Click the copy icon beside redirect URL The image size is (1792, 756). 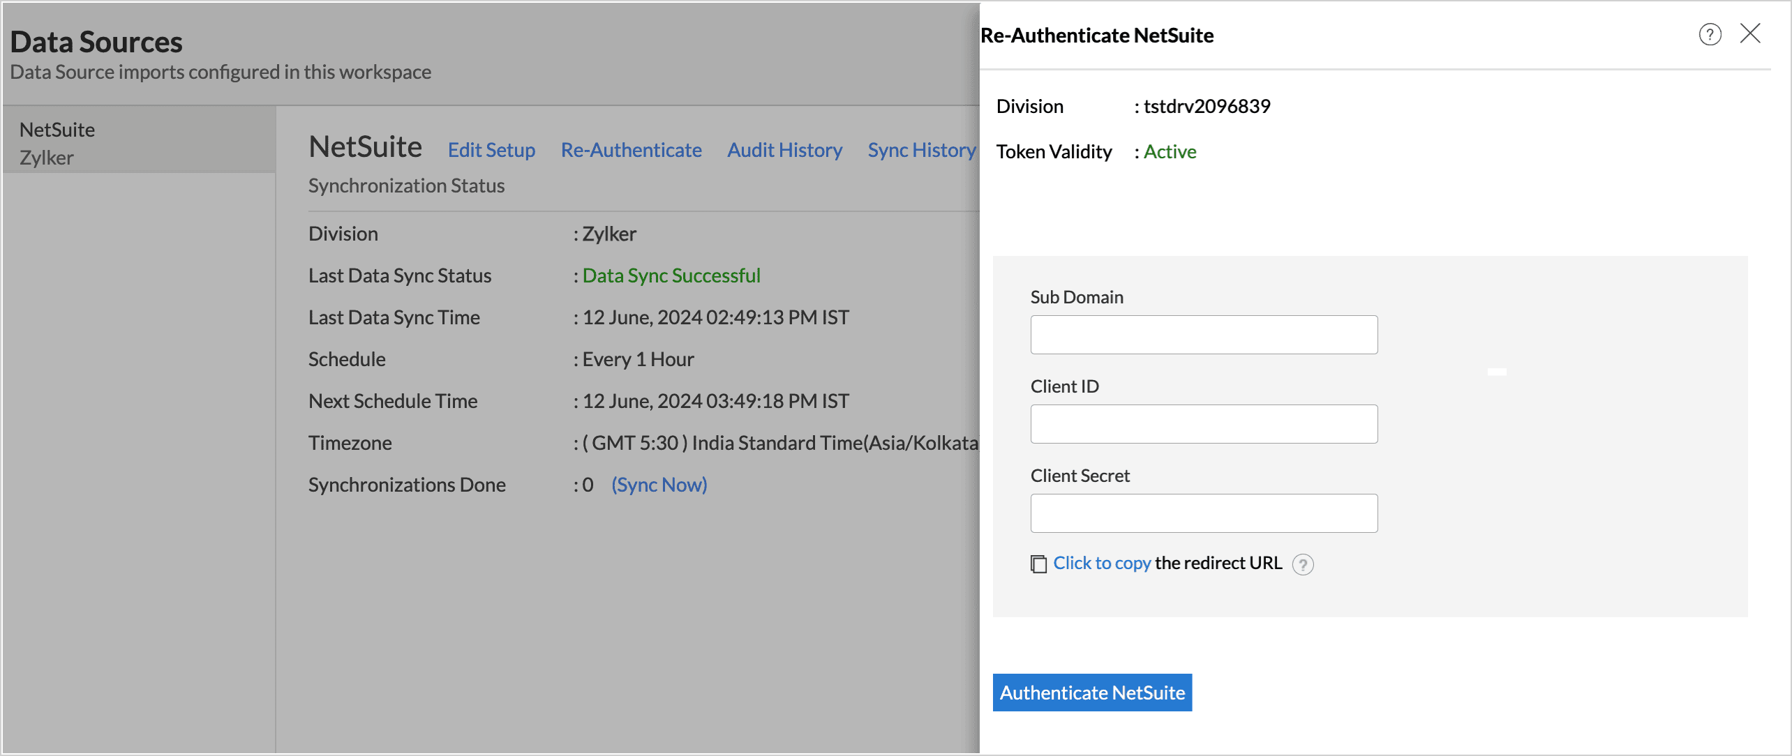[1038, 564]
